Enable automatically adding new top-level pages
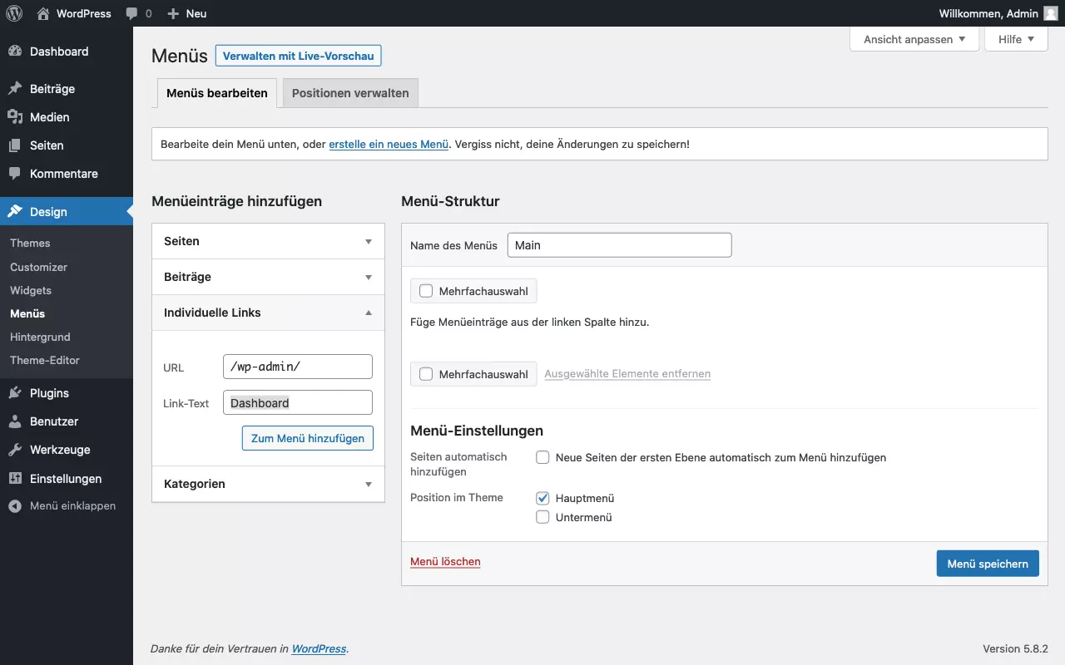This screenshot has width=1065, height=665. tap(542, 457)
